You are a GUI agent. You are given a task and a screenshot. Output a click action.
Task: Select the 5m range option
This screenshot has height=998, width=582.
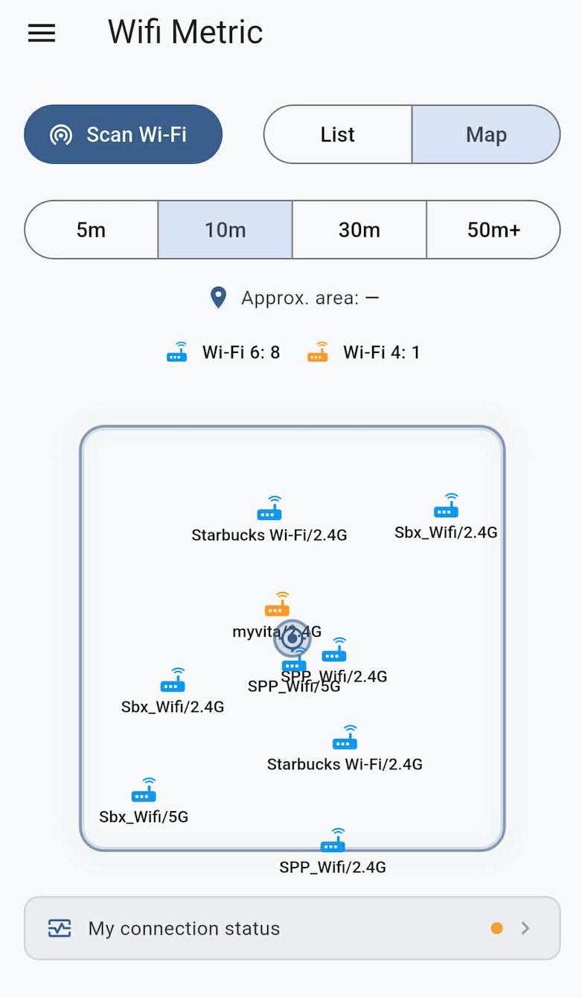coord(92,229)
